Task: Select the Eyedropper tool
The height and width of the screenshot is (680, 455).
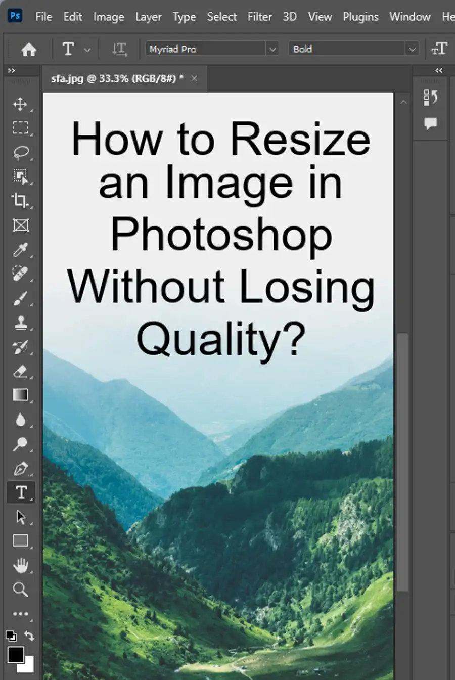Action: coord(20,249)
